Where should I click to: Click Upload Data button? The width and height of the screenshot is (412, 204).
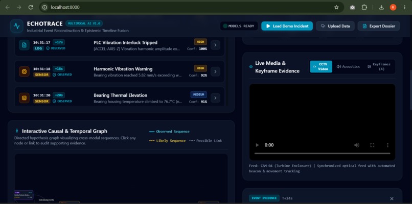(335, 26)
